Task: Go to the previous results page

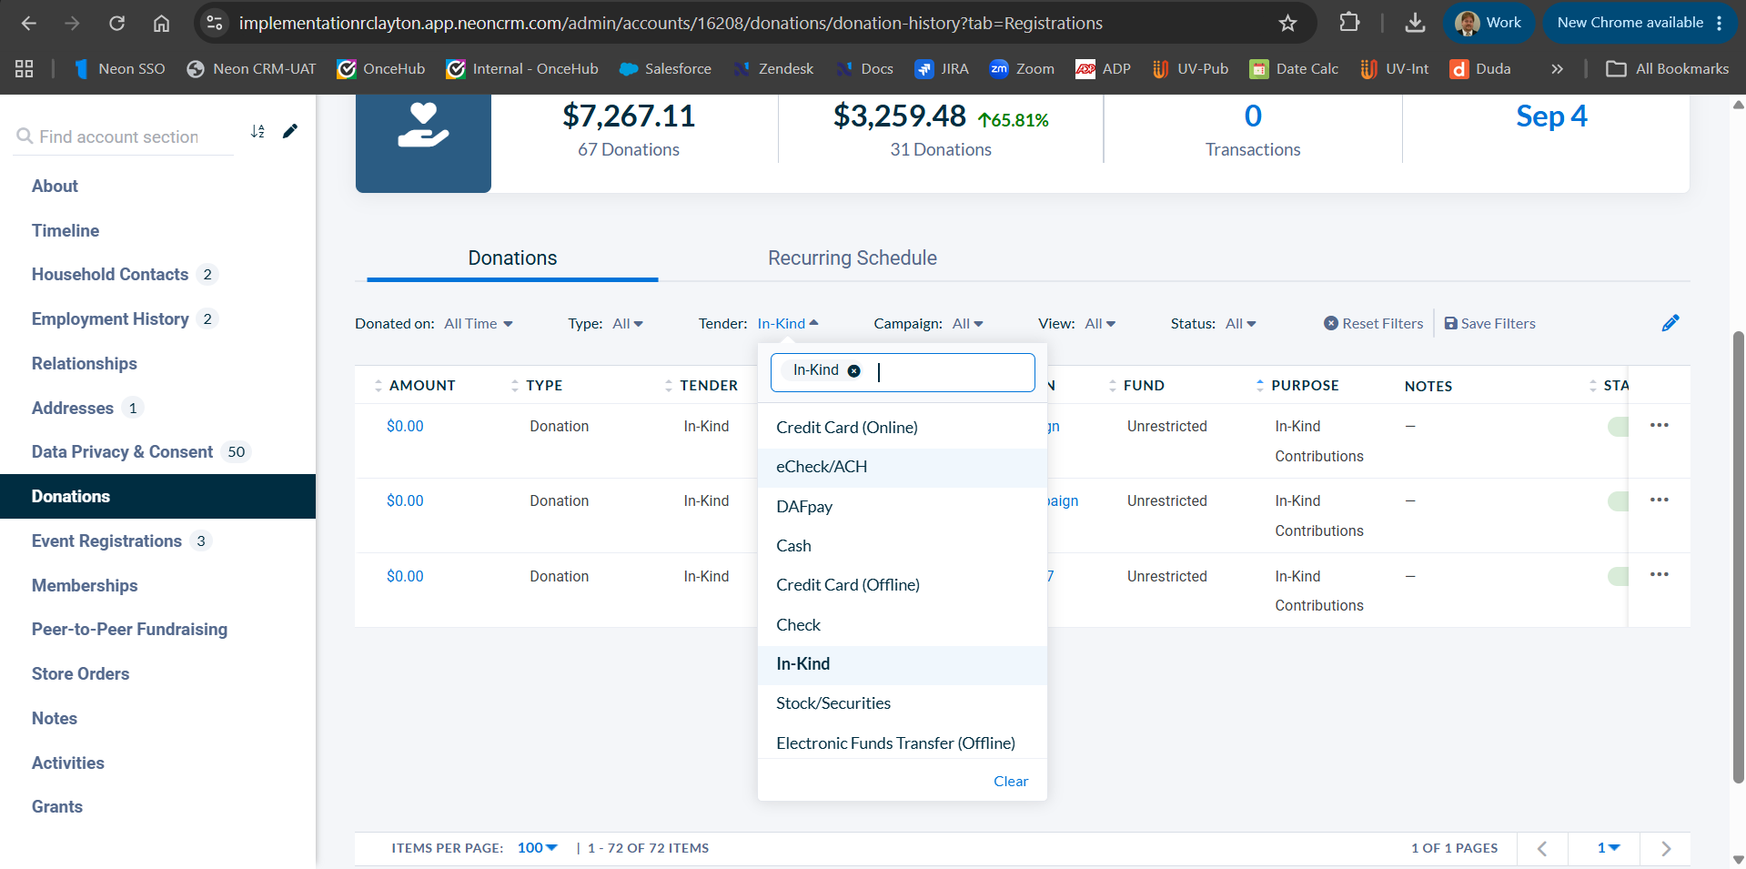Action: coord(1542,848)
